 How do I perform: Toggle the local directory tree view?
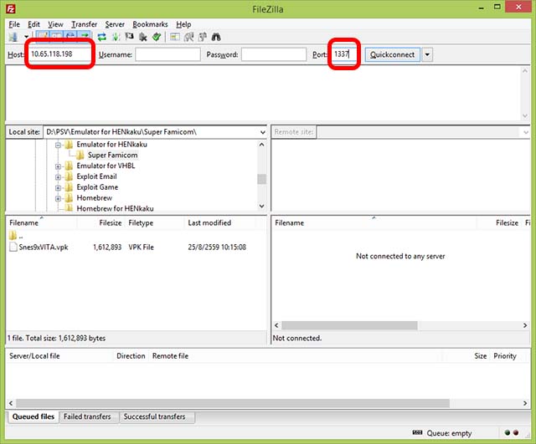pyautogui.click(x=57, y=37)
